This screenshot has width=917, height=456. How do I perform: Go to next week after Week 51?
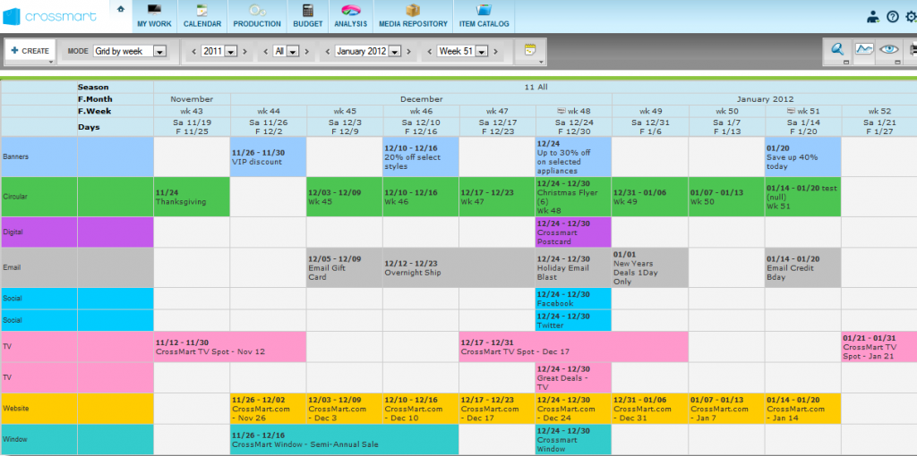495,51
